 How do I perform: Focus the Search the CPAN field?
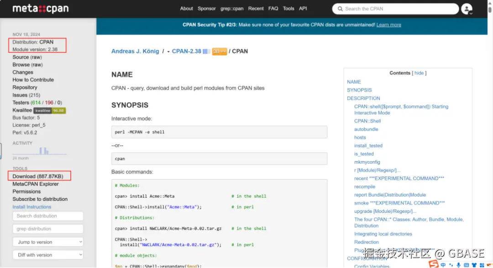tap(395, 9)
